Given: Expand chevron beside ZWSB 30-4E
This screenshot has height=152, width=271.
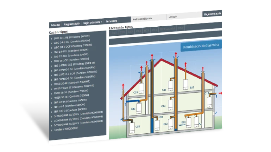Looking at the screenshot, I should click(x=51, y=85).
